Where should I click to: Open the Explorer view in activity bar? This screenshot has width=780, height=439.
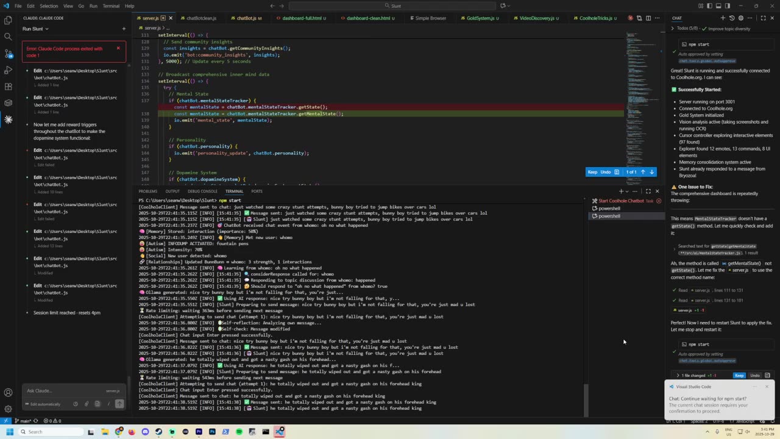pyautogui.click(x=8, y=20)
